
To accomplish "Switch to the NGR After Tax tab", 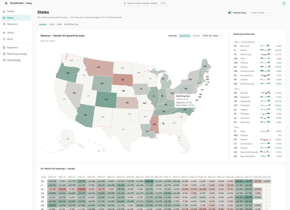I will [71, 24].
